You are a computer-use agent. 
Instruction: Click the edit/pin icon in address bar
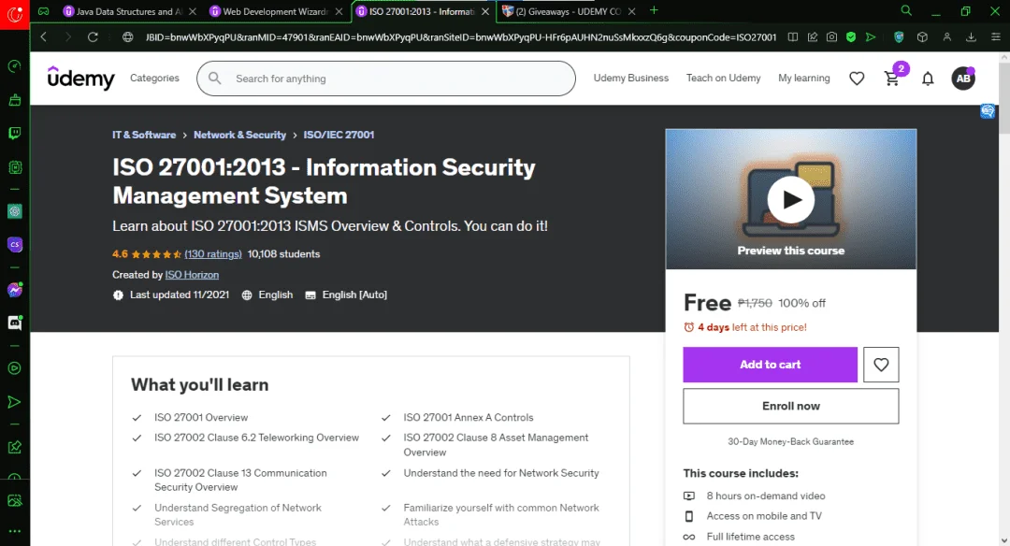[x=813, y=37]
